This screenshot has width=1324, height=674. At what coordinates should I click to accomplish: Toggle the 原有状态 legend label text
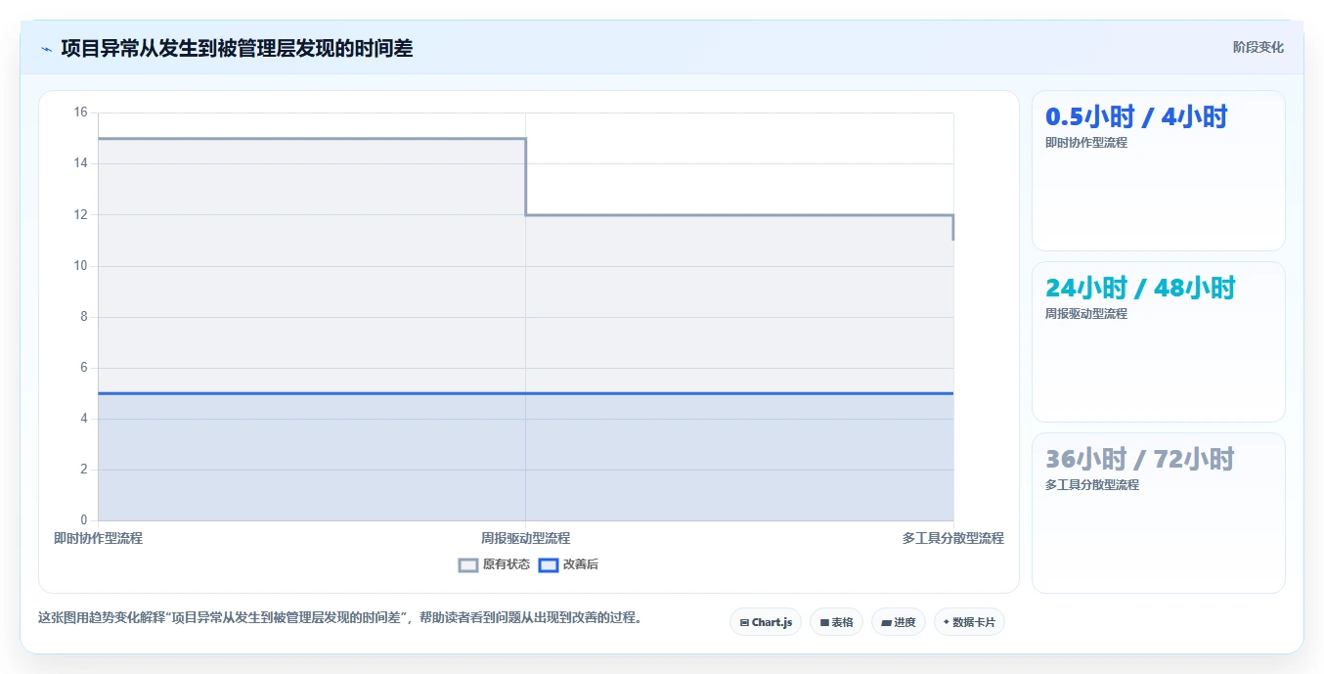coord(507,564)
